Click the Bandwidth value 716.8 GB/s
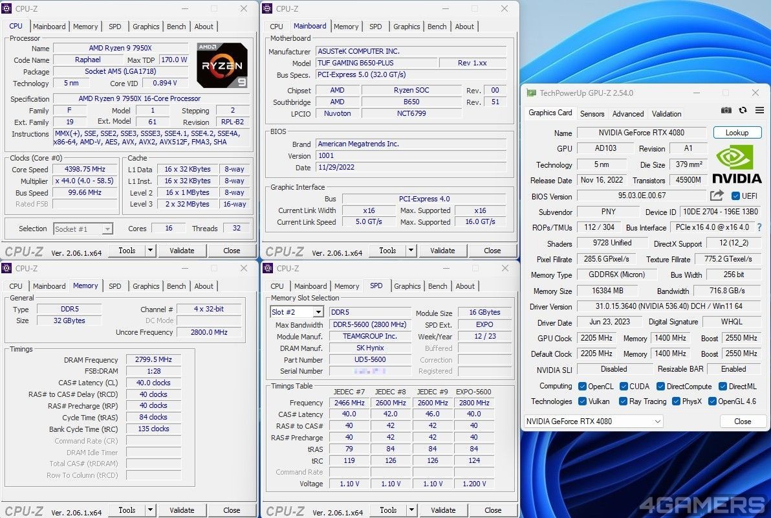771x518 pixels. [727, 291]
